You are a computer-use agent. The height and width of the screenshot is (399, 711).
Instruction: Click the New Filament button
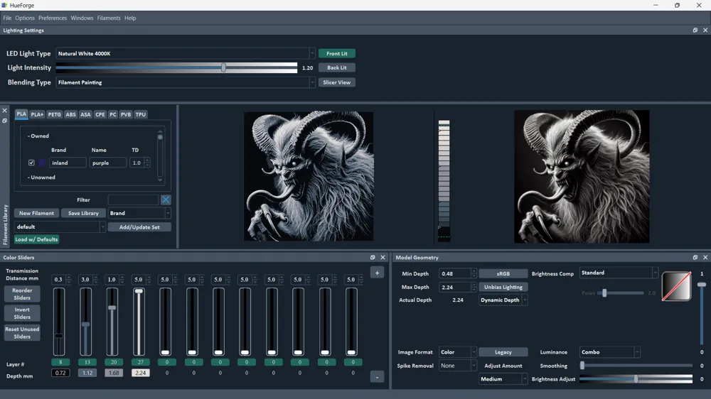click(36, 213)
